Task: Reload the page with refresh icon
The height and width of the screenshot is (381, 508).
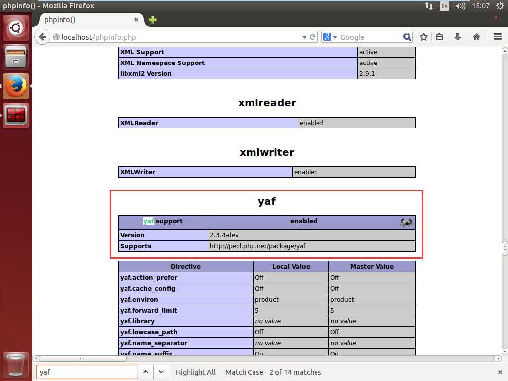Action: click(x=313, y=37)
